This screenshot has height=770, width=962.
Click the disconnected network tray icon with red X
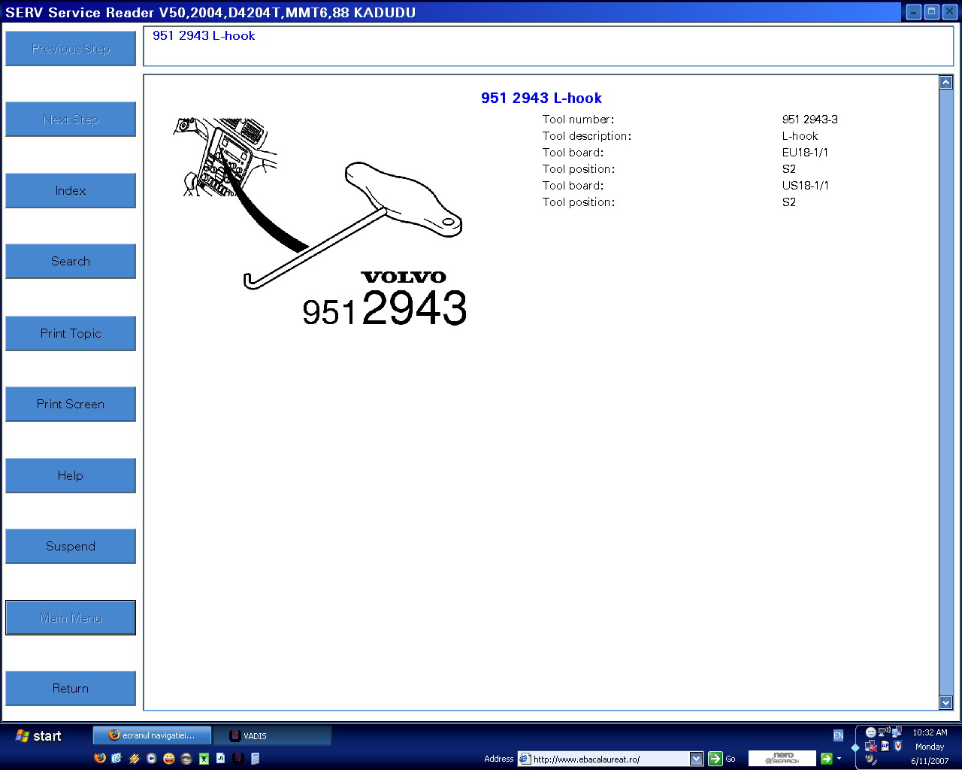pyautogui.click(x=871, y=746)
